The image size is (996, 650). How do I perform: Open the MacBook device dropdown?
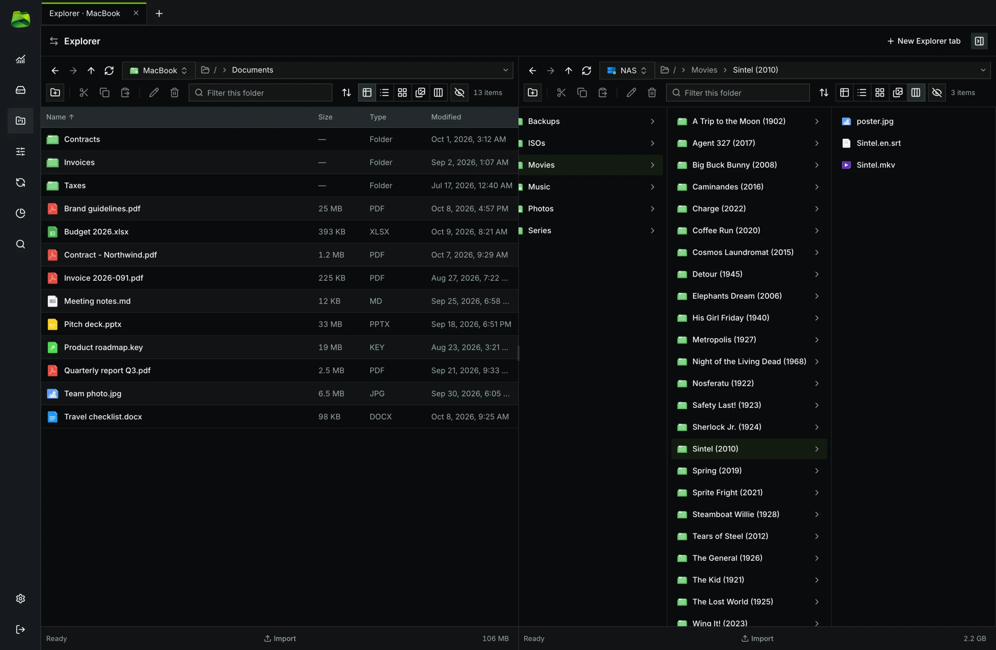pyautogui.click(x=159, y=70)
